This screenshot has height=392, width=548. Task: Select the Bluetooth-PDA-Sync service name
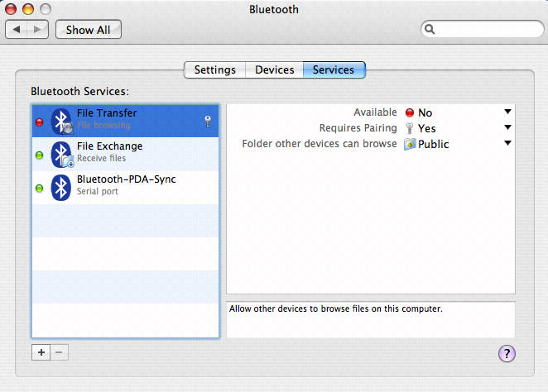pyautogui.click(x=126, y=179)
